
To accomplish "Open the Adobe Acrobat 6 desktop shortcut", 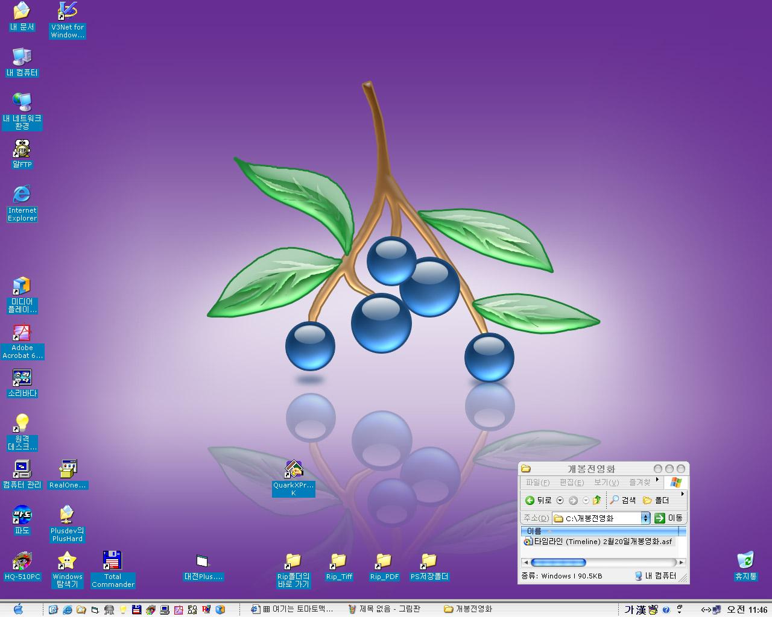I will [x=22, y=333].
